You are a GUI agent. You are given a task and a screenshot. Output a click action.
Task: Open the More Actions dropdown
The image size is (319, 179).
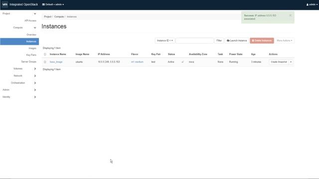click(285, 41)
